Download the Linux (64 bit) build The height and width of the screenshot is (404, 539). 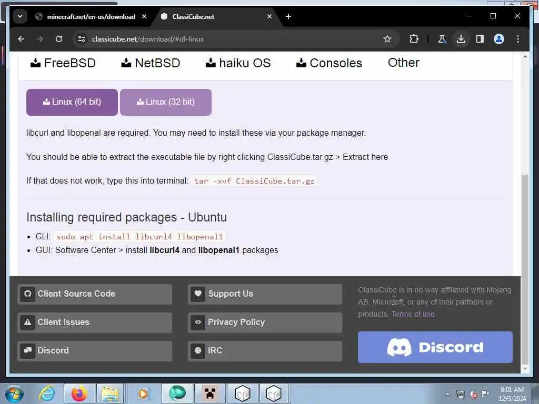pos(72,102)
